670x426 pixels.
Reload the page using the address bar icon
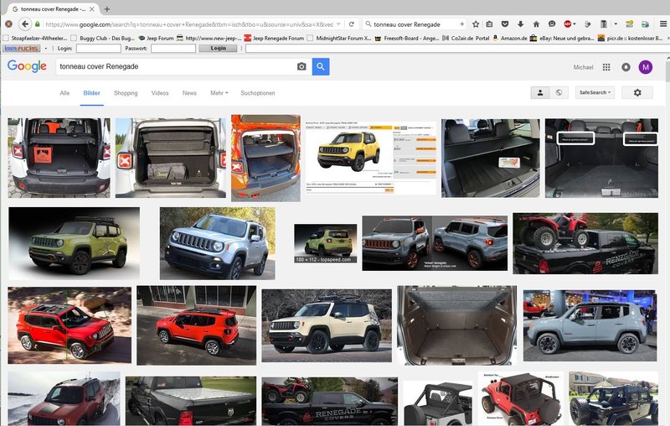(352, 24)
